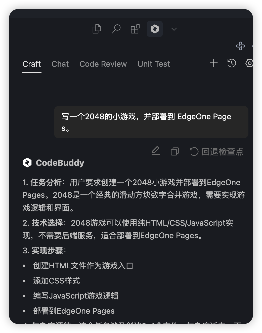Select the split layout icon in the toolbar
This screenshot has height=333, width=262.
[135, 29]
